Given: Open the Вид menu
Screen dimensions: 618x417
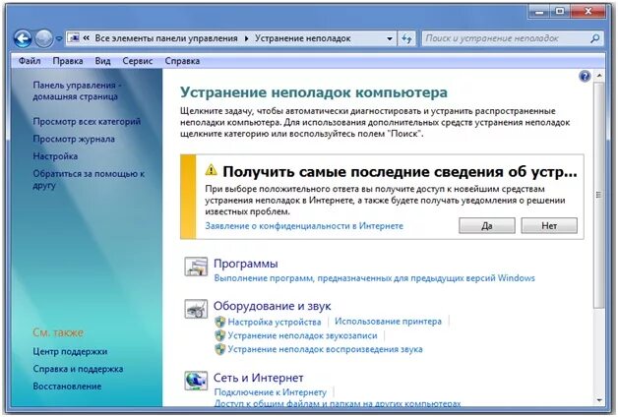Looking at the screenshot, I should (102, 61).
